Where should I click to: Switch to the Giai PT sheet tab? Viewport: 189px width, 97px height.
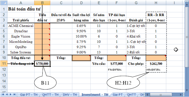[118, 94]
